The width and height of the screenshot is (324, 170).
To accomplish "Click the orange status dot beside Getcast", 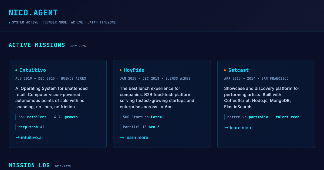I will tap(225, 70).
